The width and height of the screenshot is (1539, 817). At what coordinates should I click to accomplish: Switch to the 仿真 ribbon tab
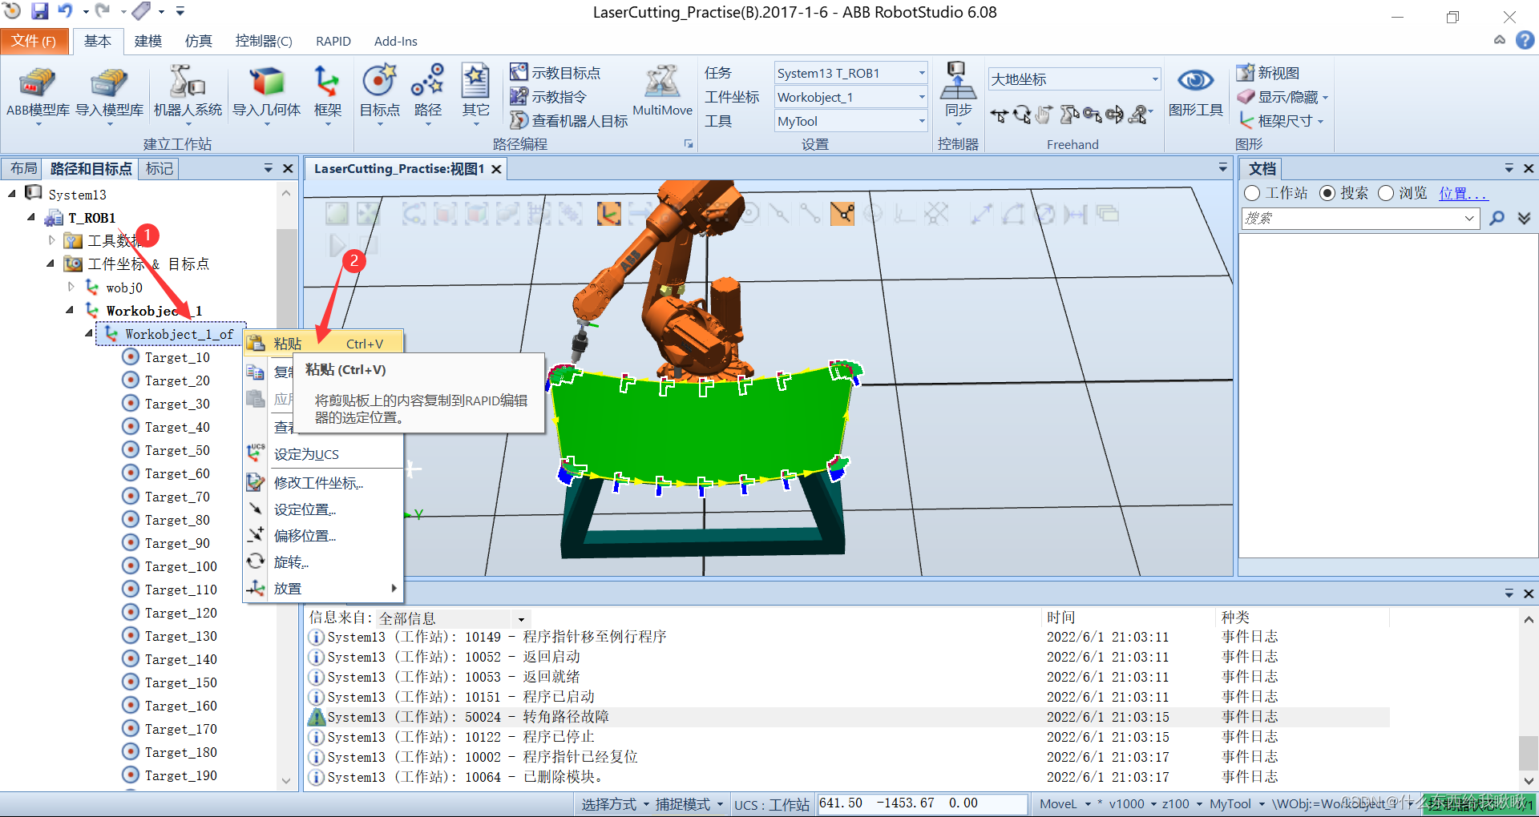198,41
